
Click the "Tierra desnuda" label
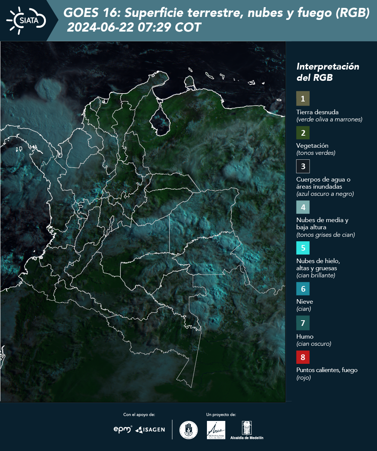(x=318, y=112)
